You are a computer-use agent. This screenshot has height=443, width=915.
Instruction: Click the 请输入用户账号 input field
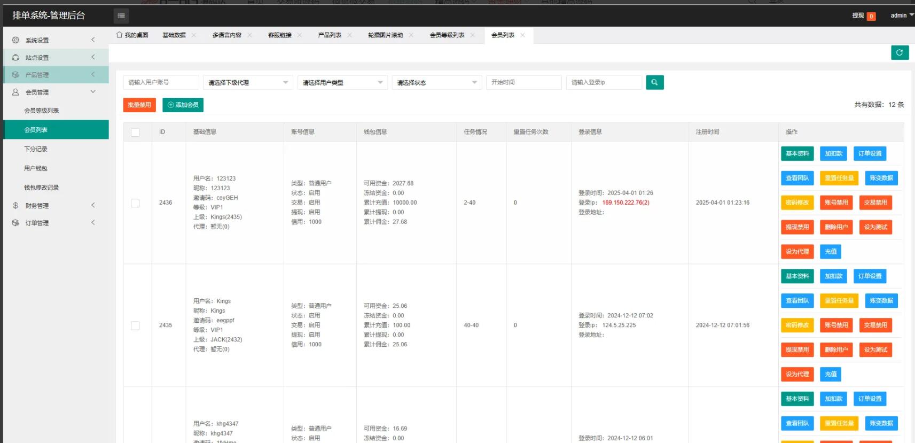click(x=161, y=82)
